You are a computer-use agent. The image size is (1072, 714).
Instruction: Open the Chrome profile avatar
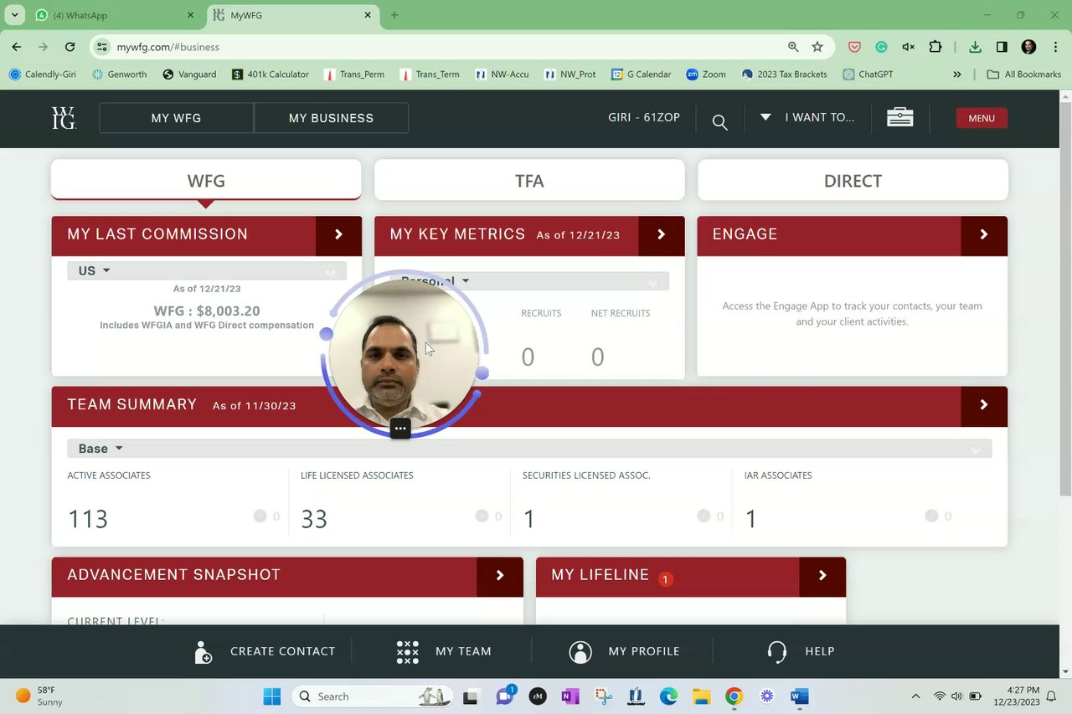tap(1029, 47)
